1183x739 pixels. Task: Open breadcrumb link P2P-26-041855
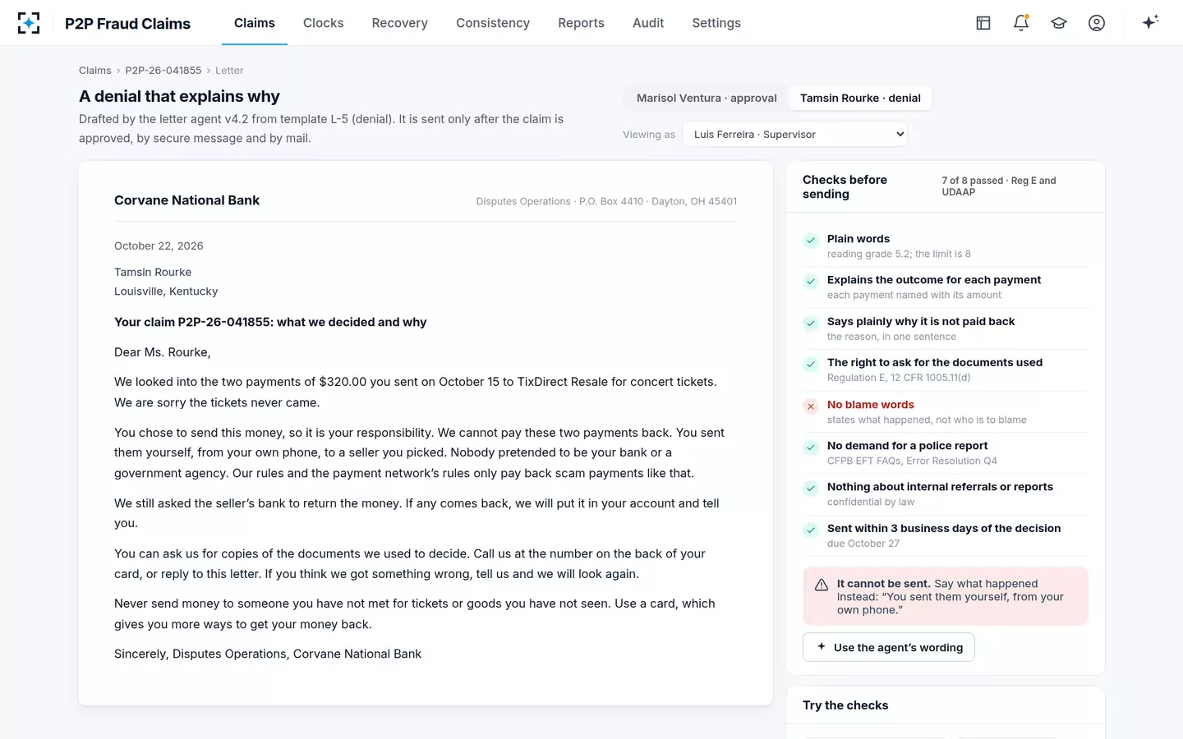[x=163, y=71]
